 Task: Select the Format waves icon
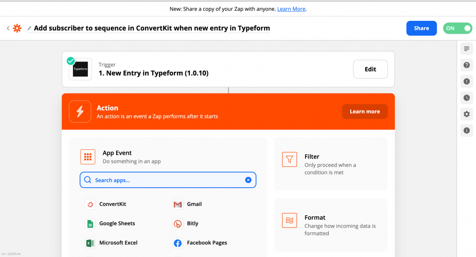pos(289,220)
